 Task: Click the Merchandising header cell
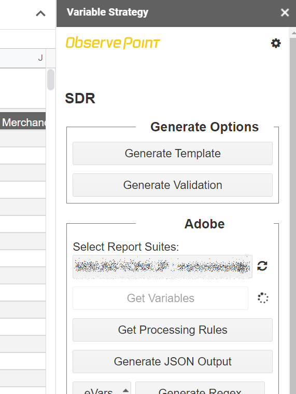(x=23, y=121)
